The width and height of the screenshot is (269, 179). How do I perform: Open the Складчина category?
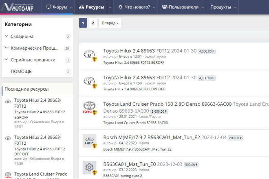(x=22, y=36)
